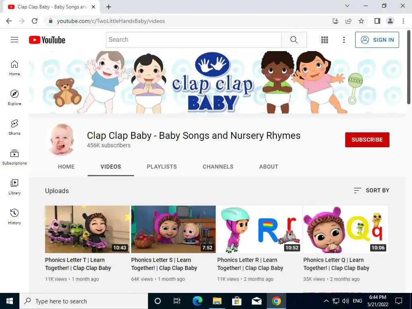Click the page vertical scrollbar
Screen dimensions: 412x309
coord(409,67)
